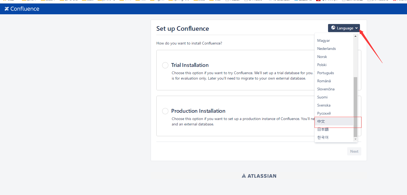Choose 日本語 from the language list

tap(334, 129)
